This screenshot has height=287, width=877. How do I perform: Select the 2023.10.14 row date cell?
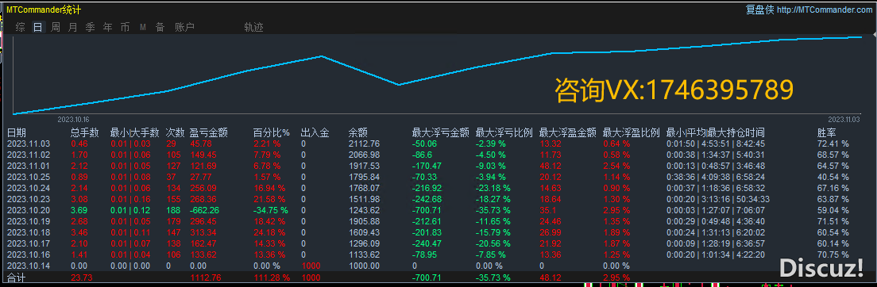pyautogui.click(x=29, y=266)
